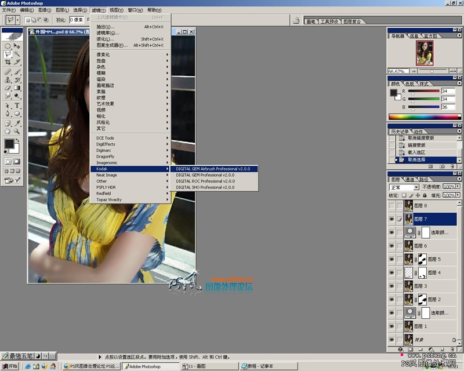Select the Eraser tool
Viewport: 464px width, 371px height.
[x=8, y=88]
